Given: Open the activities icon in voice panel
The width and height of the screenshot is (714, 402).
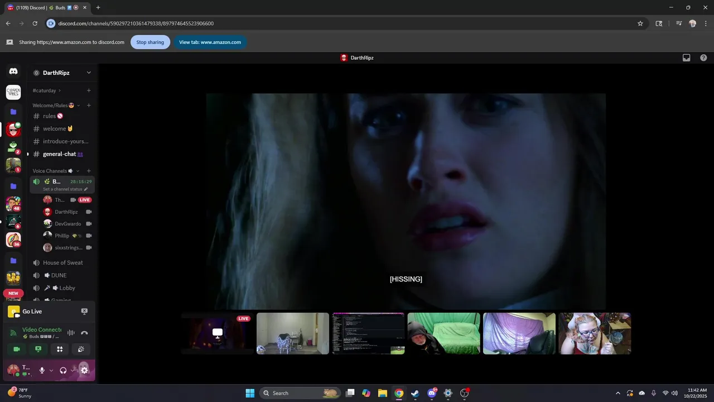Looking at the screenshot, I should click(60, 349).
